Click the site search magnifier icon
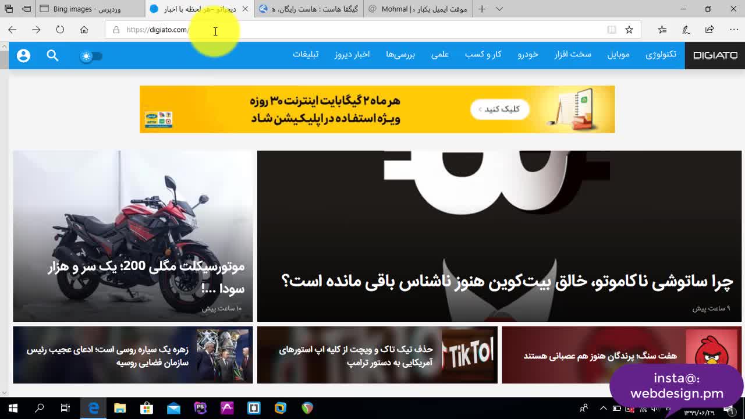The image size is (745, 419). point(52,55)
